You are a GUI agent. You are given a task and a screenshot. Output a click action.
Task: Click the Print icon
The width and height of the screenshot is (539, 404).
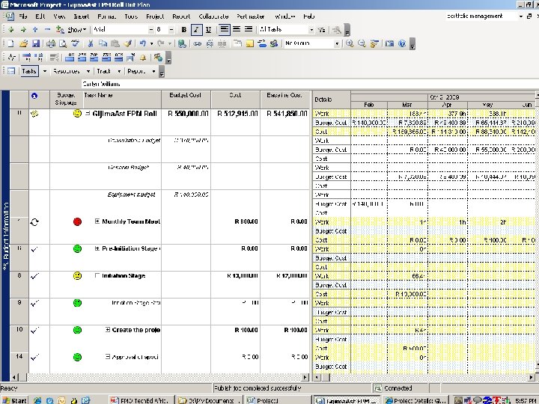click(x=51, y=43)
